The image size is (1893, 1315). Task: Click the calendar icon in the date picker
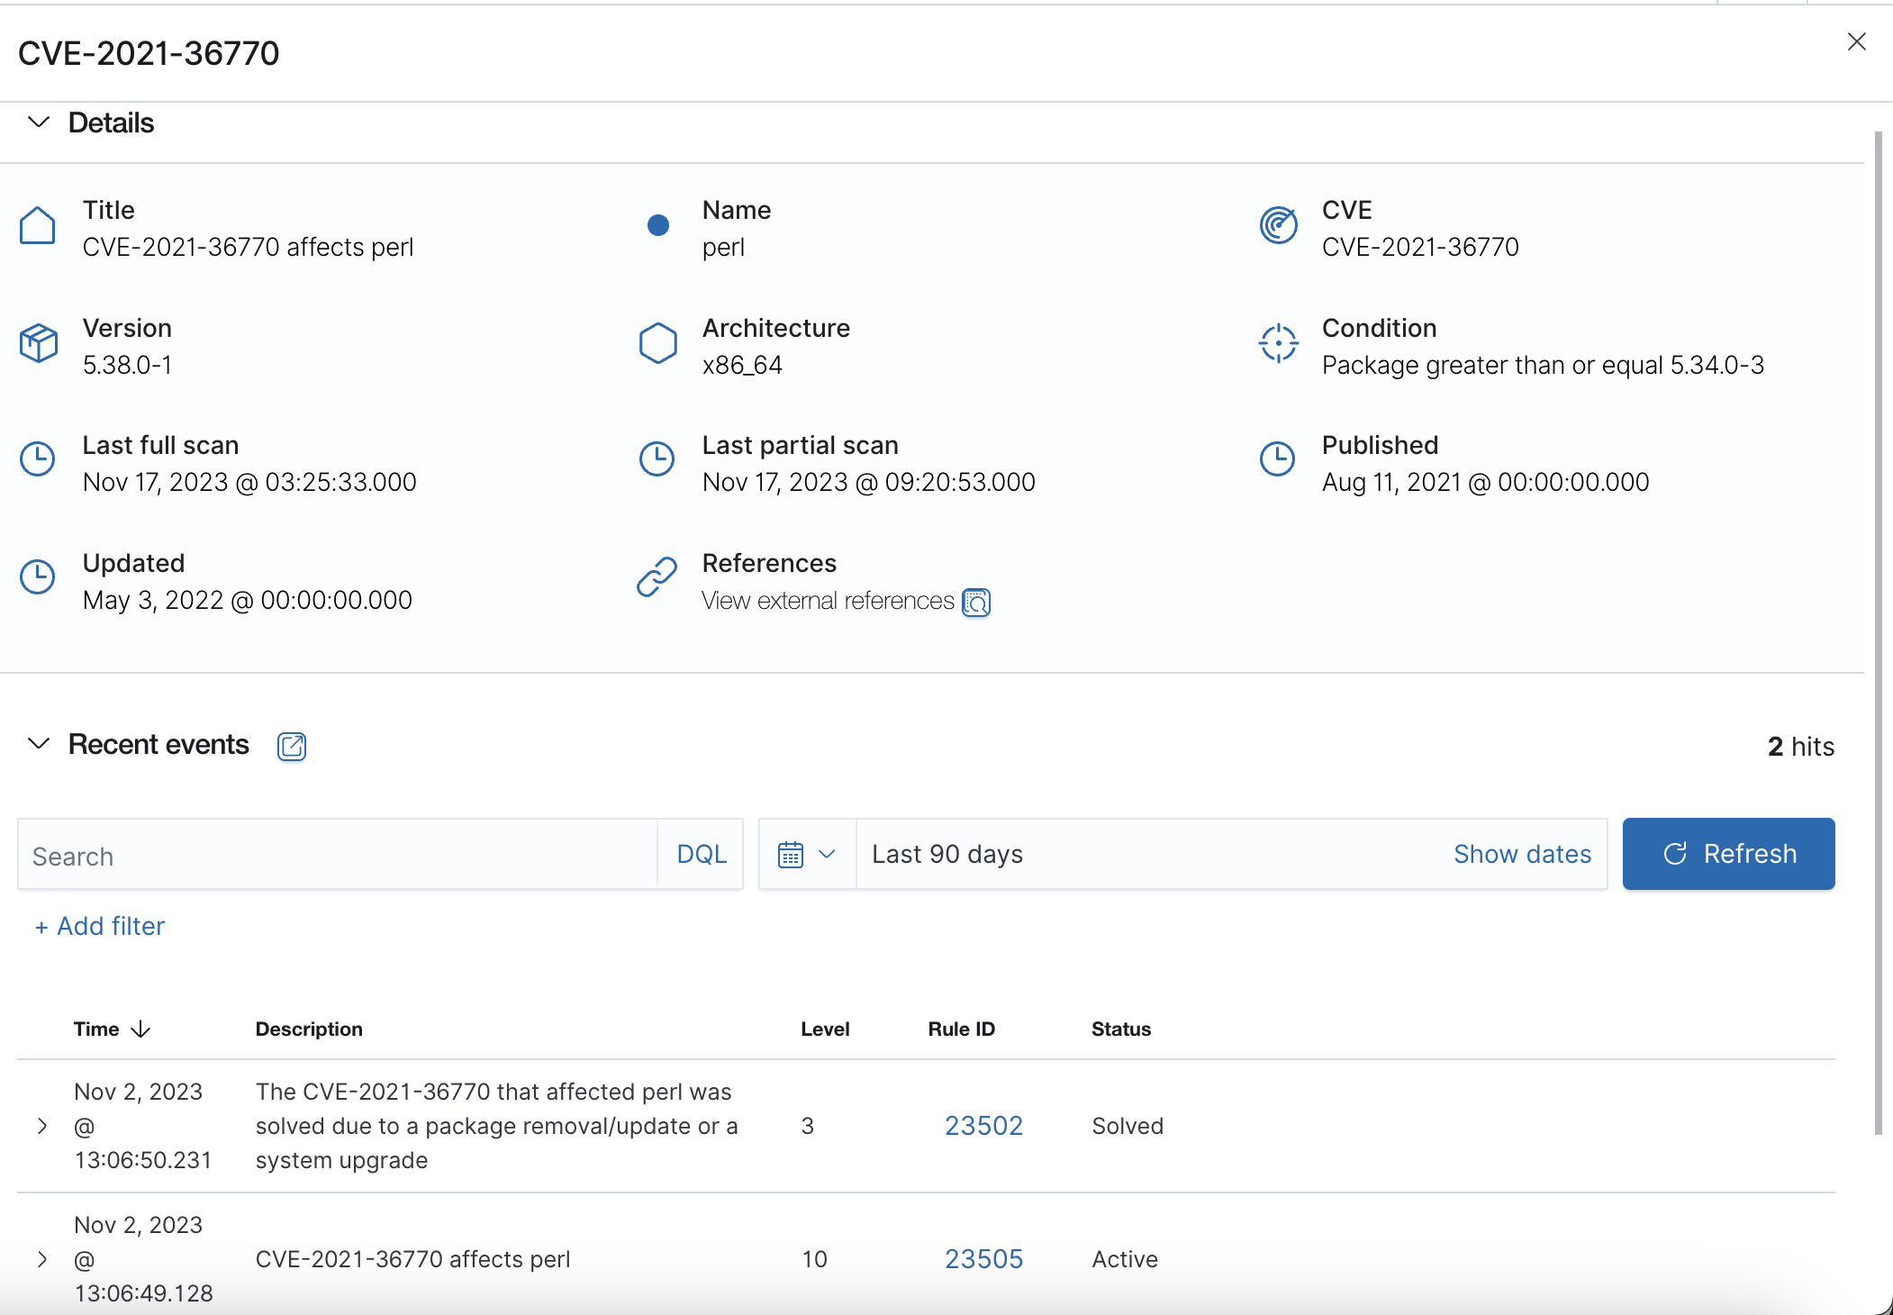click(793, 853)
